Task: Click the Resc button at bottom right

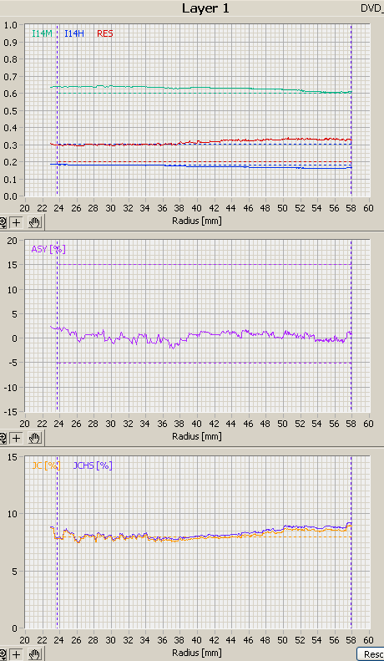Action: pos(371,654)
